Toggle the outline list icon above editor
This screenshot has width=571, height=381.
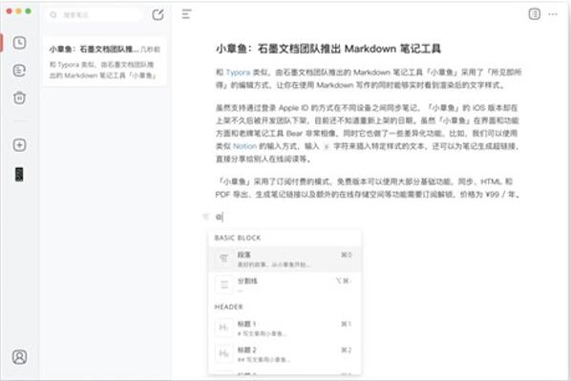coord(186,14)
